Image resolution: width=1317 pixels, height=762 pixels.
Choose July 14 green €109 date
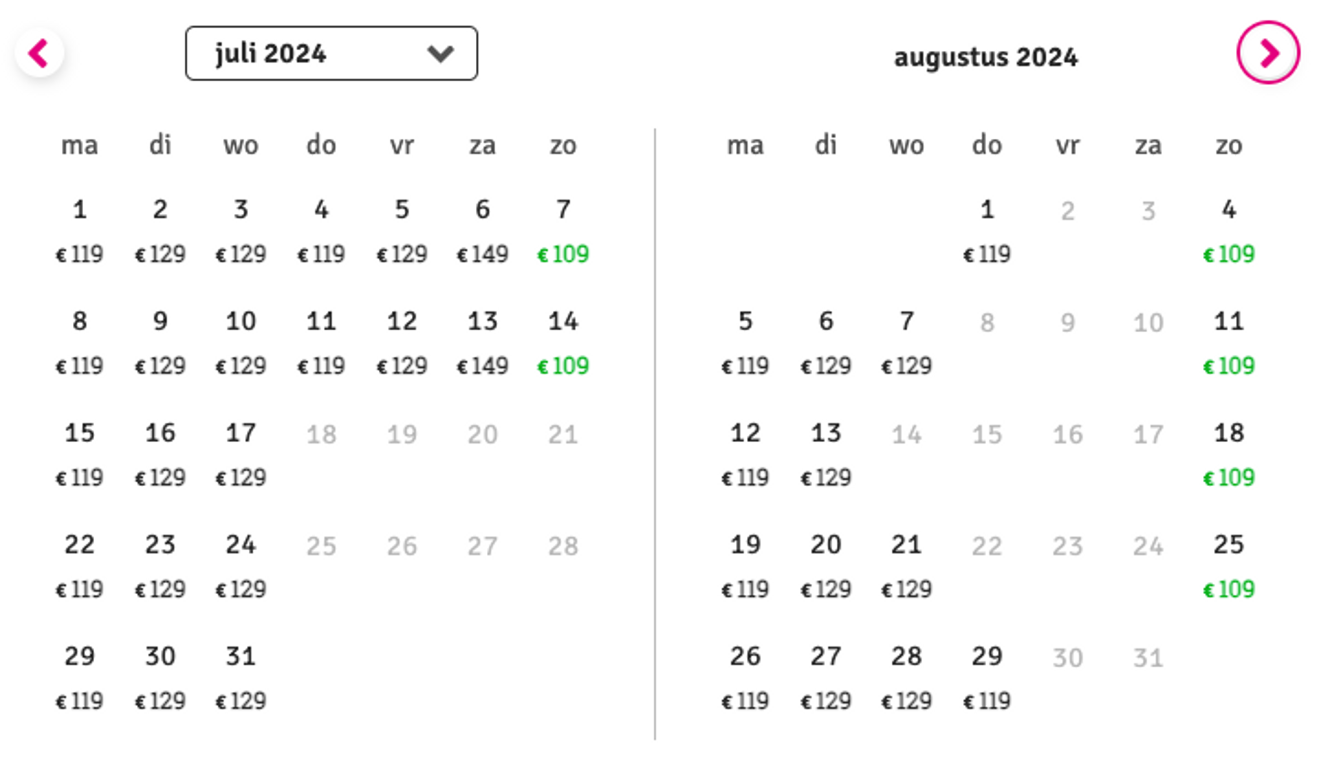pos(563,344)
